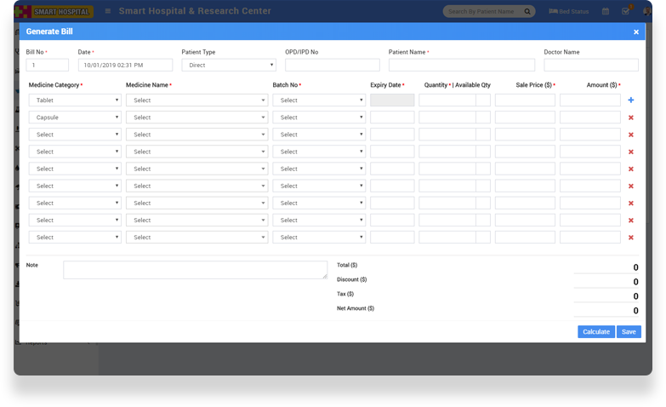666x407 pixels.
Task: Change the Capsule medicine category selection
Action: tap(75, 118)
